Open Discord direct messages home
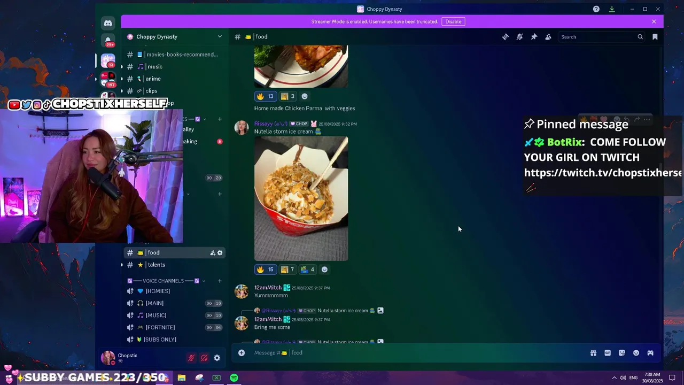Image resolution: width=684 pixels, height=385 pixels. coord(108,23)
